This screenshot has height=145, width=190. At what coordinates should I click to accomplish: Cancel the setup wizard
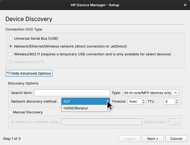pyautogui.click(x=176, y=139)
